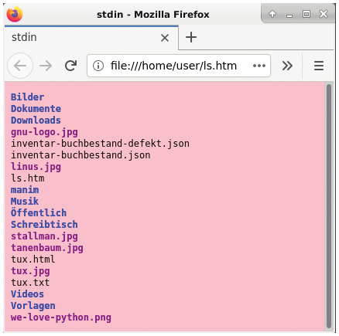
Task: Open the gnu-logo.jpg link
Action: pos(44,132)
